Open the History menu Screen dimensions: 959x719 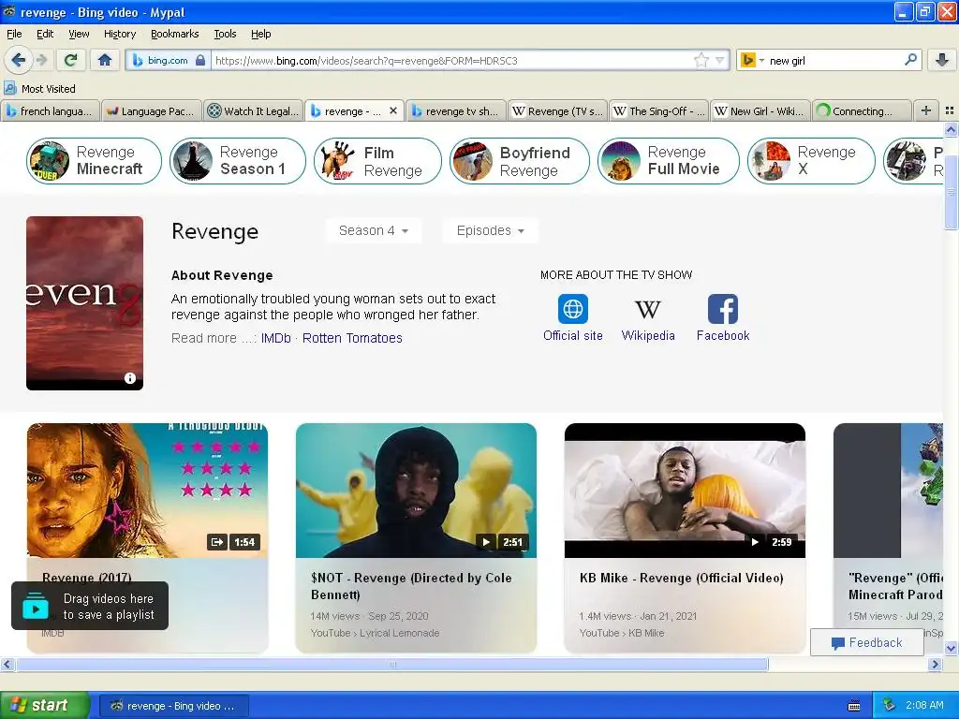tap(119, 34)
